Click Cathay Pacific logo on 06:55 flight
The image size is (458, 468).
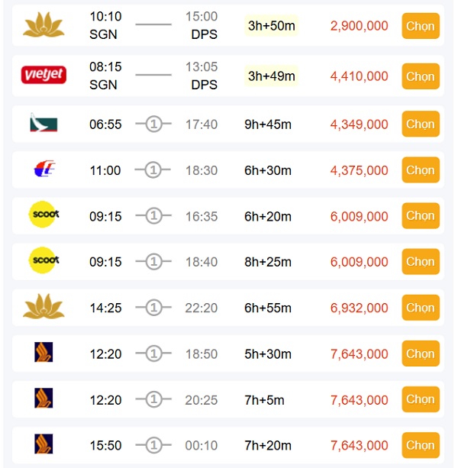click(x=42, y=124)
